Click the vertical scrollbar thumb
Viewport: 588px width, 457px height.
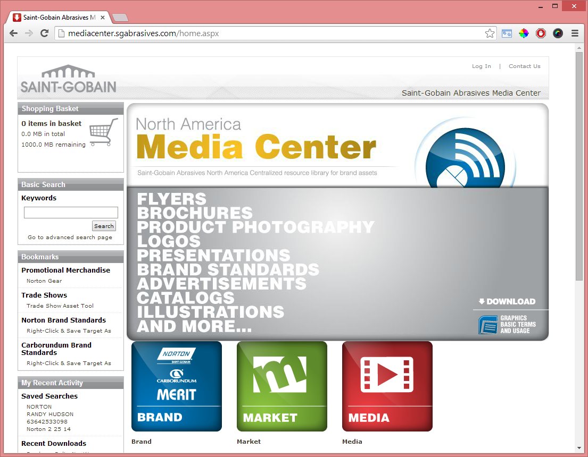(579, 166)
